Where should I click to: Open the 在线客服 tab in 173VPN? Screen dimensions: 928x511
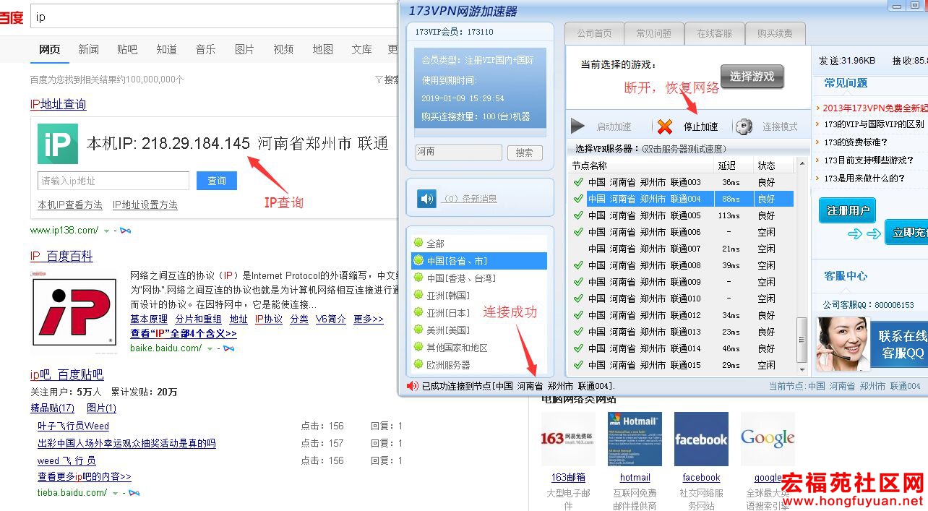[x=715, y=33]
